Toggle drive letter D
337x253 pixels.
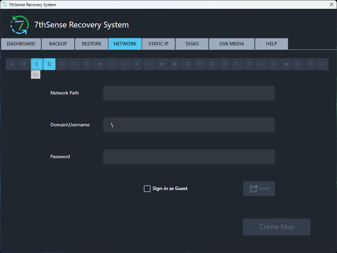point(49,64)
